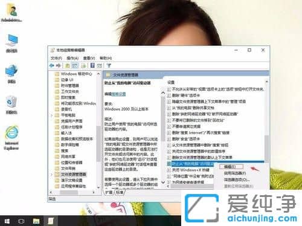Open the Windows Start button

click(7, 221)
